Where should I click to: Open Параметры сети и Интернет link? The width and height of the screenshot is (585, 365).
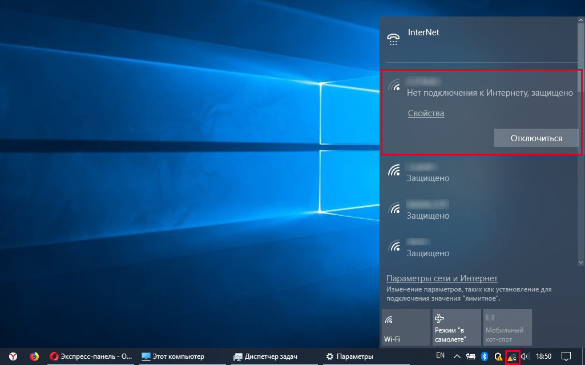click(x=442, y=278)
